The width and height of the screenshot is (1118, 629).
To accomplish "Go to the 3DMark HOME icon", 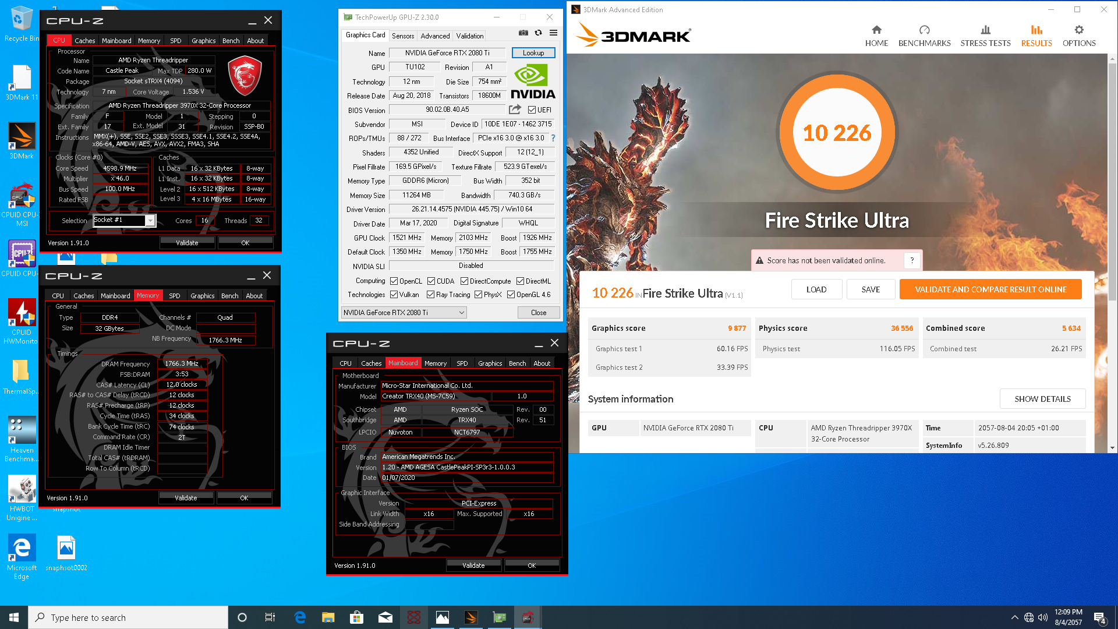I will (876, 36).
